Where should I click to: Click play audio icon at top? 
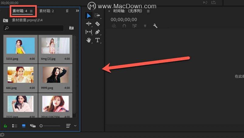(205, 2)
